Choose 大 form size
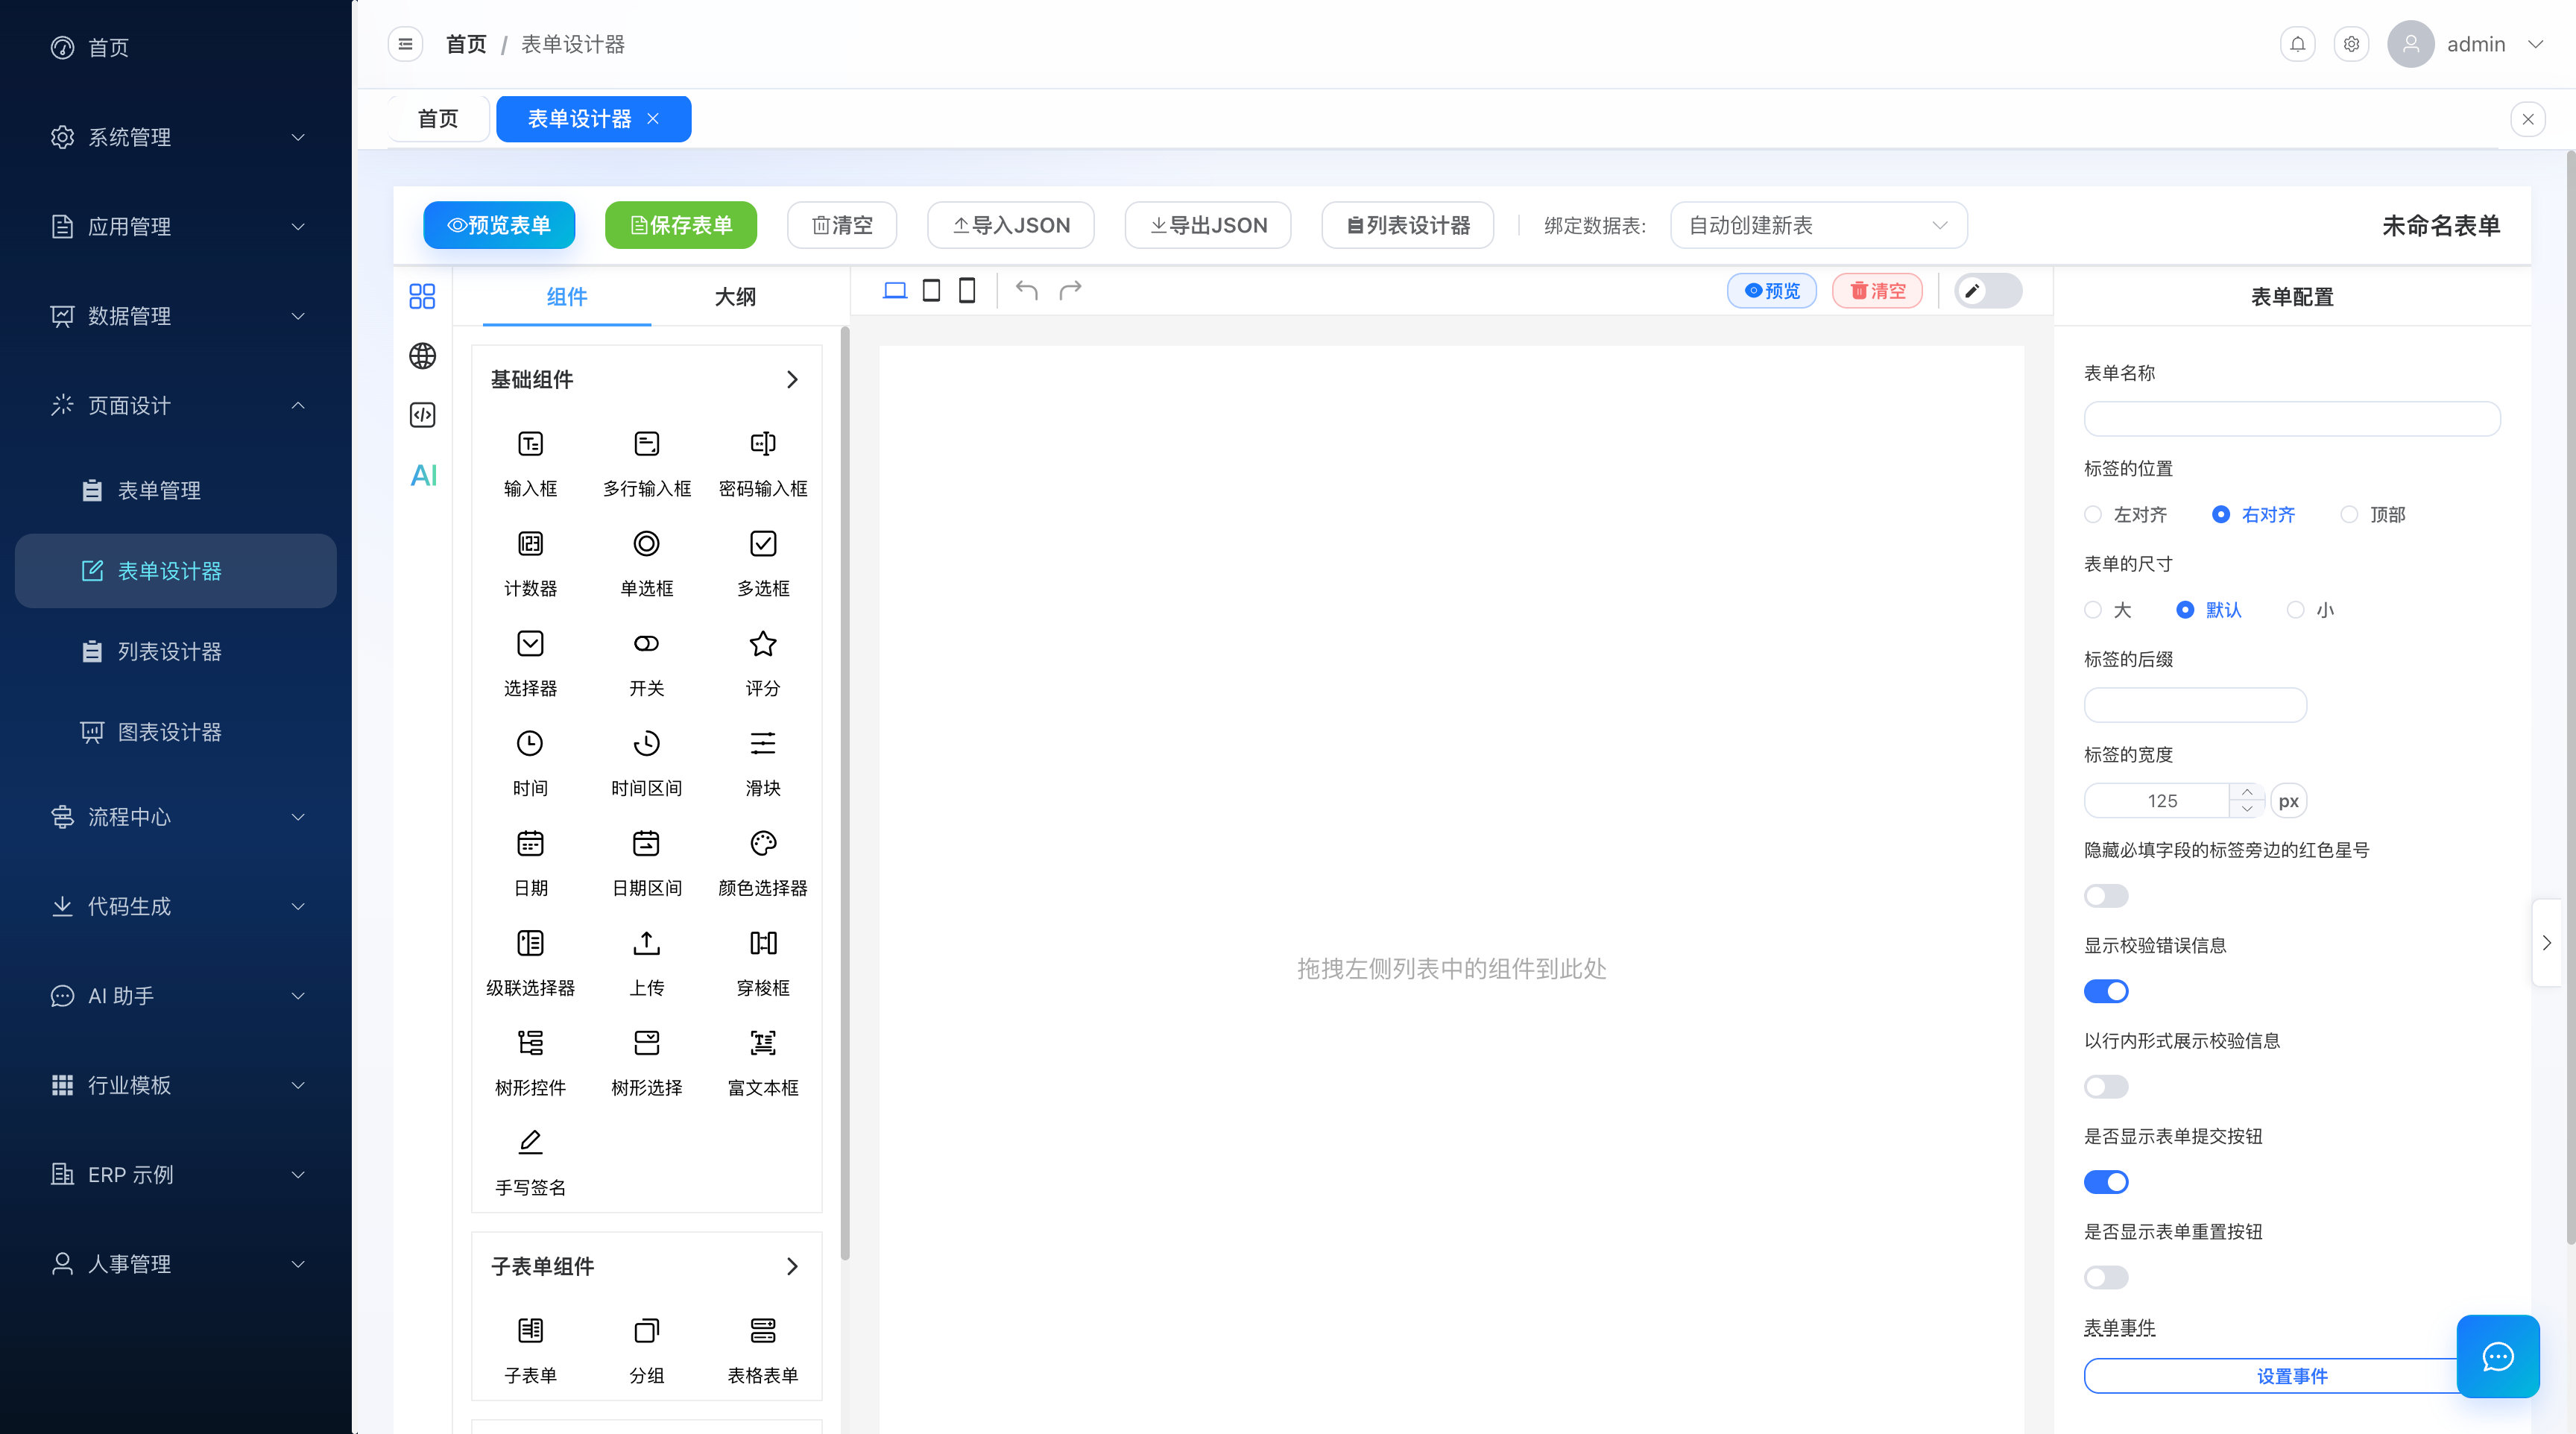2576x1434 pixels. click(2107, 610)
